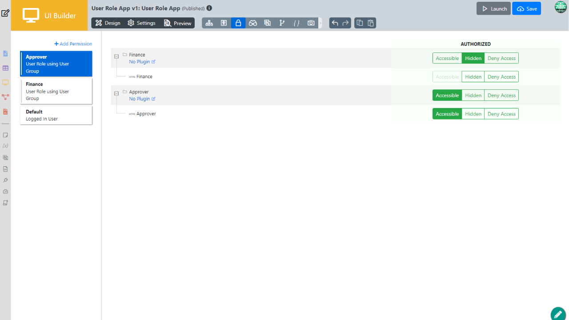
Task: Switch to the Design tab
Action: (x=108, y=23)
